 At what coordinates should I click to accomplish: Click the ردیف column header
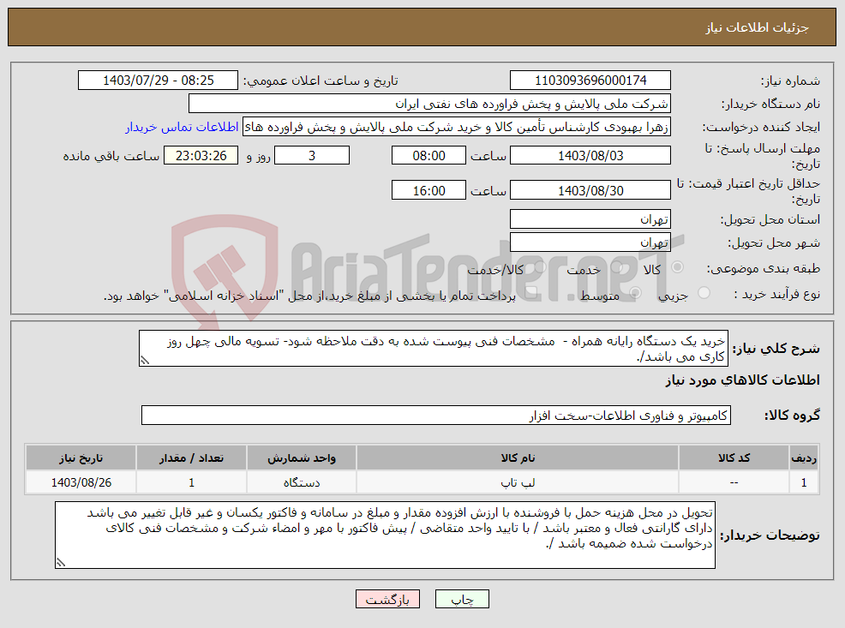pyautogui.click(x=804, y=458)
